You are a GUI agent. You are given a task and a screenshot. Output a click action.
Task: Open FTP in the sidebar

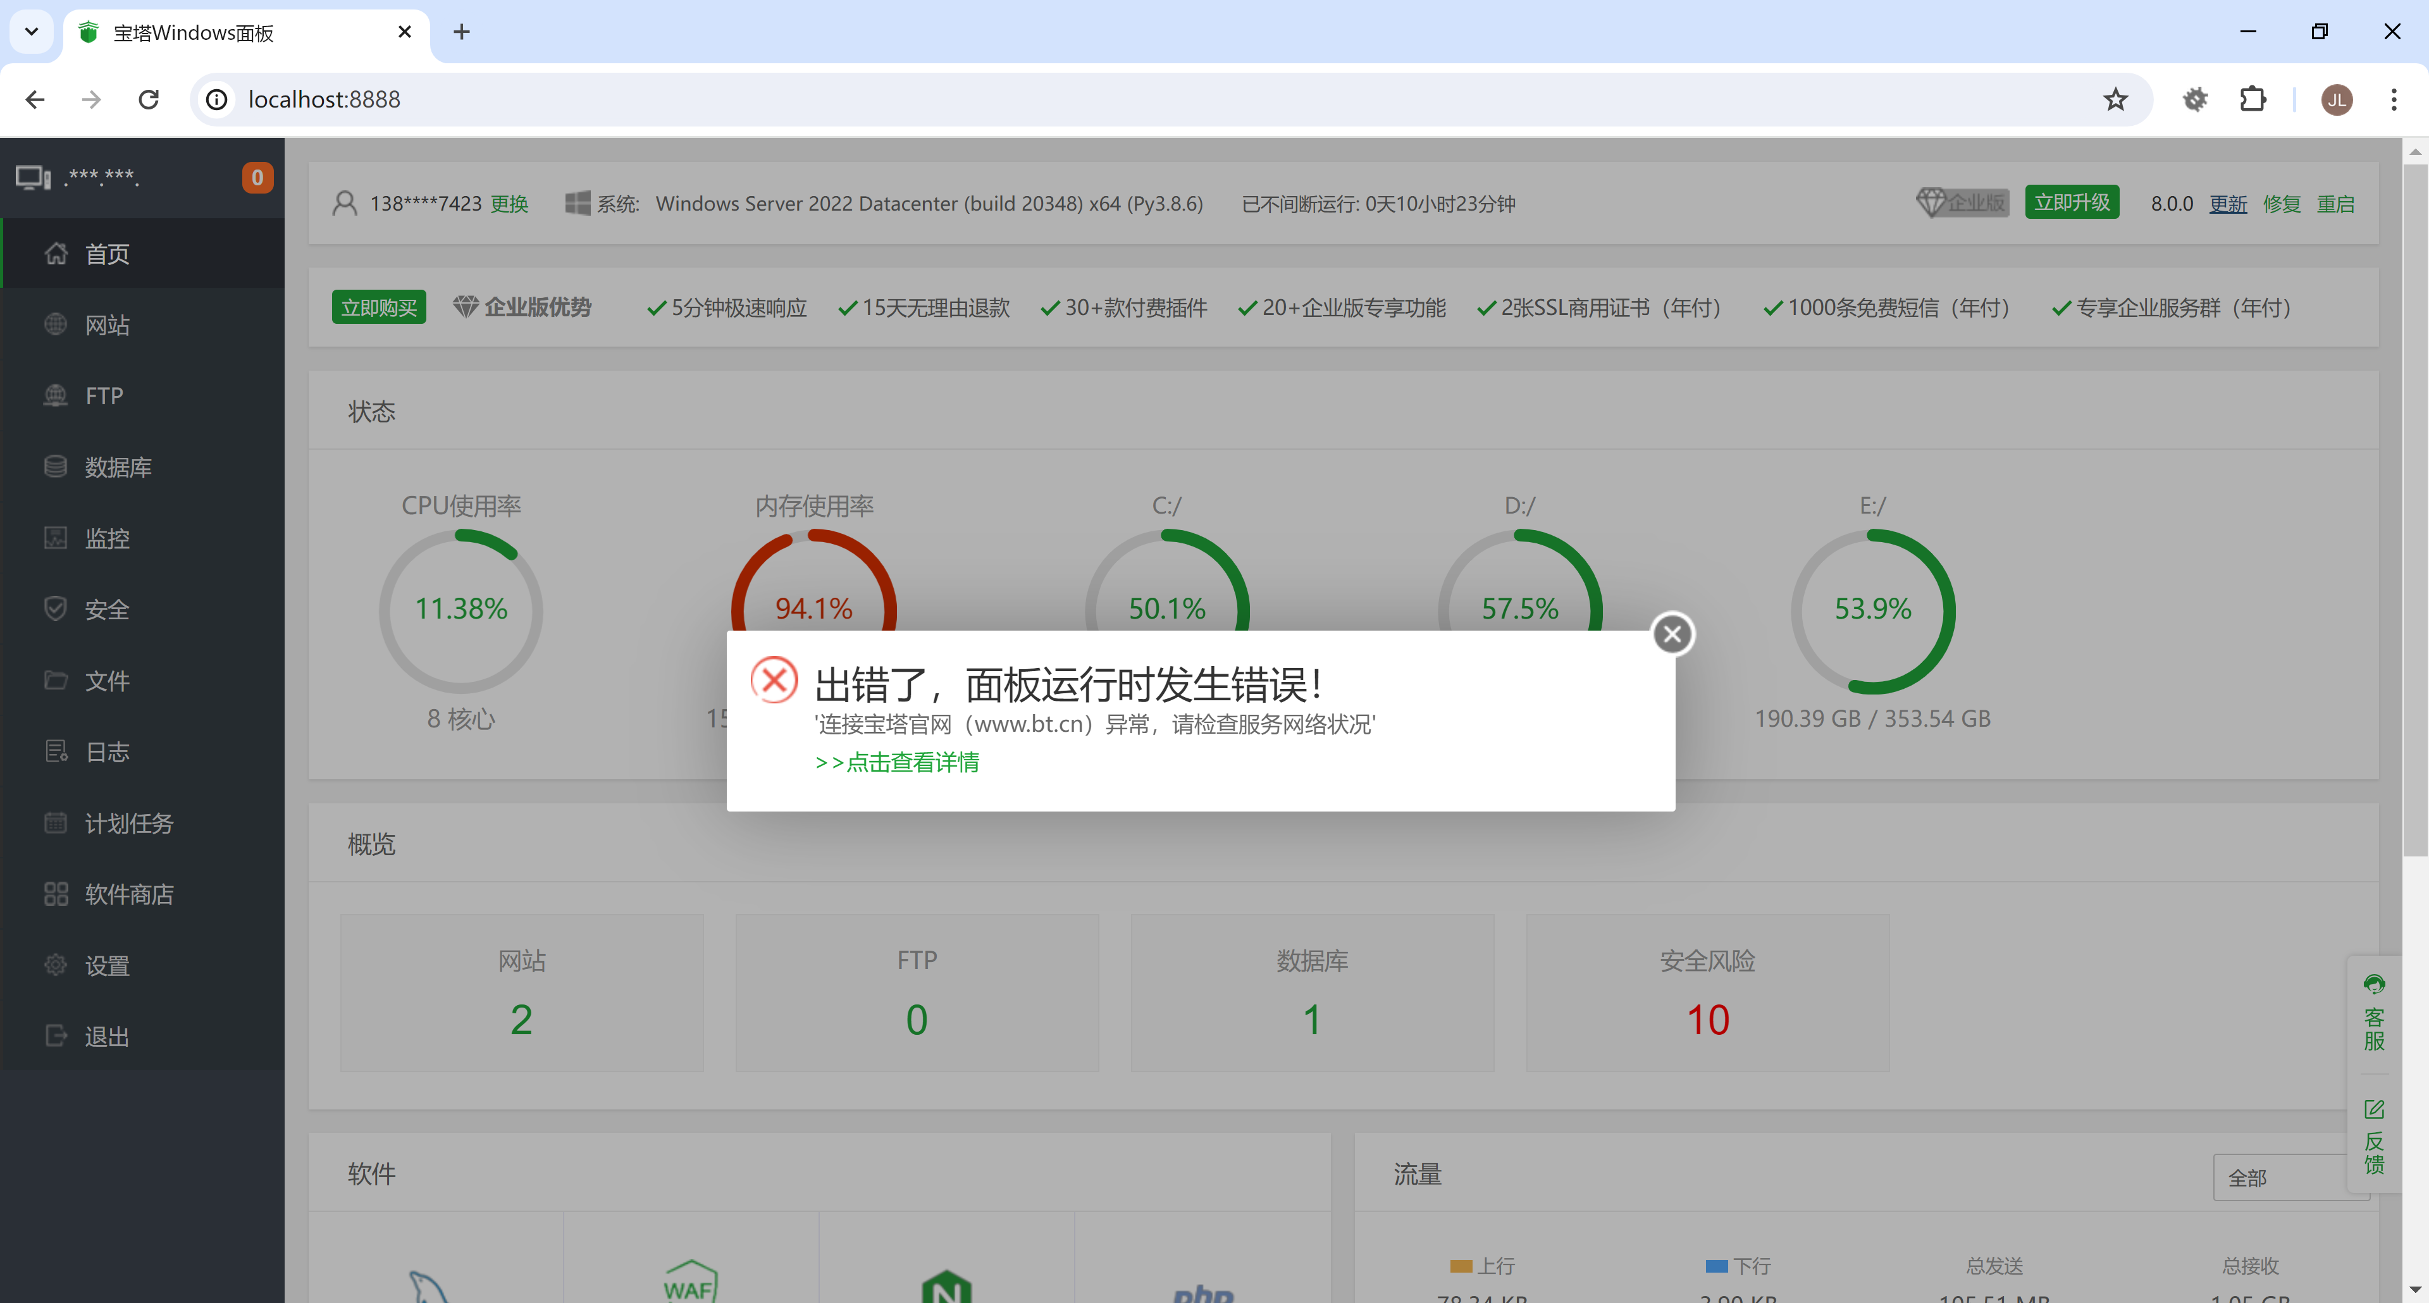click(142, 396)
